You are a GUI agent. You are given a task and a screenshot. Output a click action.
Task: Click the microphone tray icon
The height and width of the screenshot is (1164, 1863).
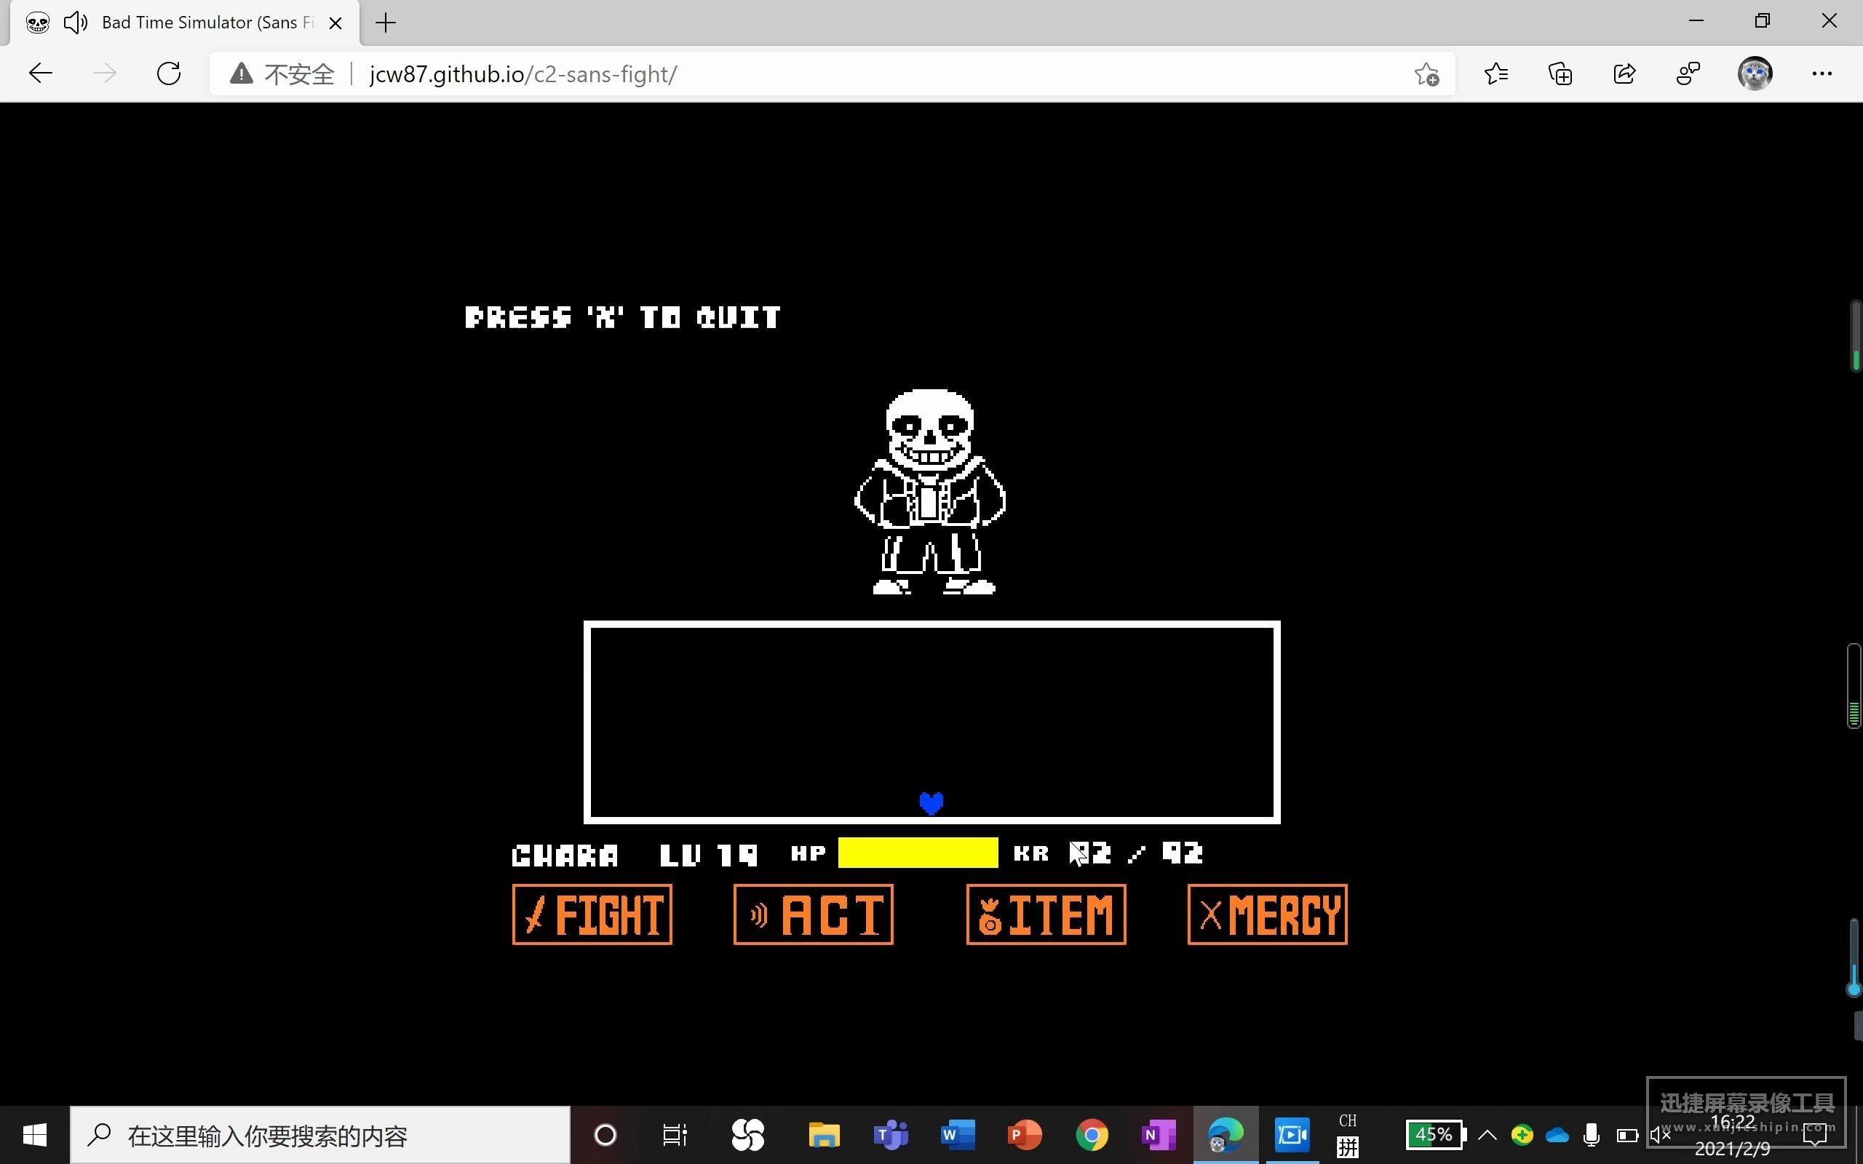point(1592,1135)
